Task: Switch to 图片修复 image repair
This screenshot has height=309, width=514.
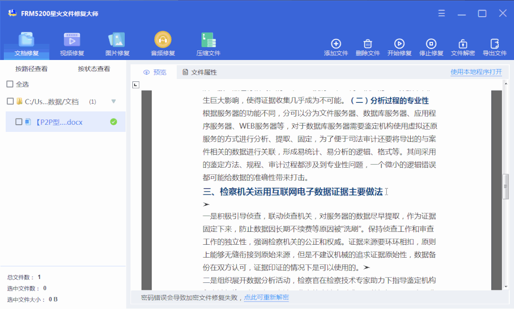Action: (117, 45)
